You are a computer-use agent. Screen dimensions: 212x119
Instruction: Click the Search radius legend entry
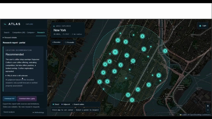78,104
